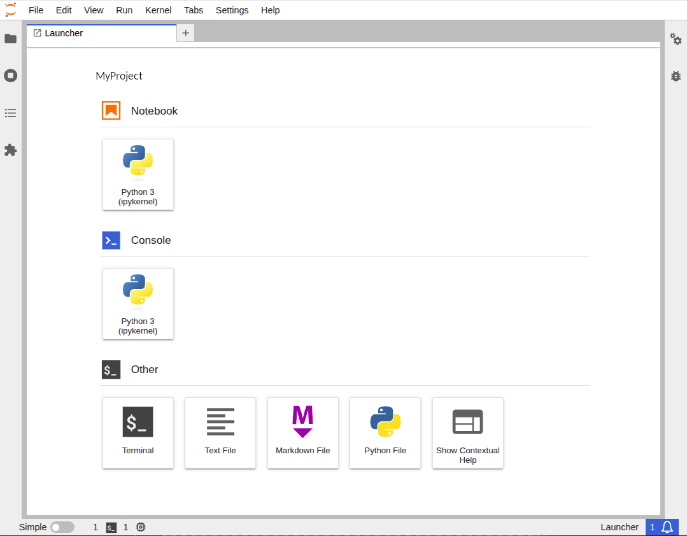
Task: Start a Python 3 console
Action: (x=138, y=304)
